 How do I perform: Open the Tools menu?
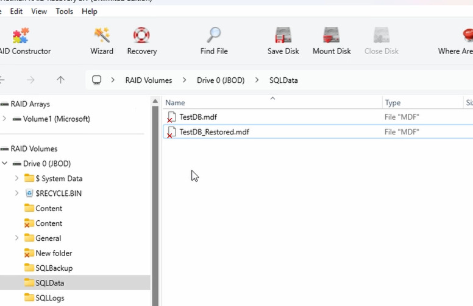(64, 12)
